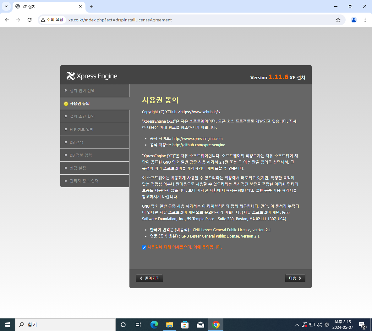372x331 pixels.
Task: Select the 관리자 정보 입력 step
Action: (95, 181)
